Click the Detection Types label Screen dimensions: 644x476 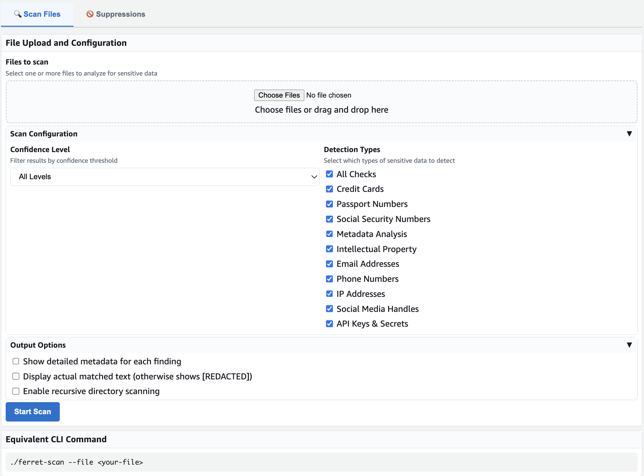[x=352, y=149]
